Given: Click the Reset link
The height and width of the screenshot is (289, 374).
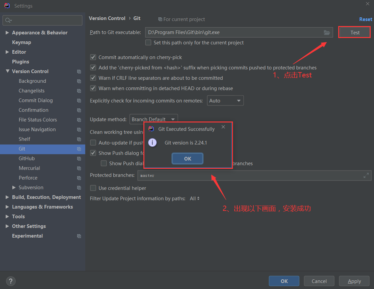Looking at the screenshot, I should [x=366, y=19].
